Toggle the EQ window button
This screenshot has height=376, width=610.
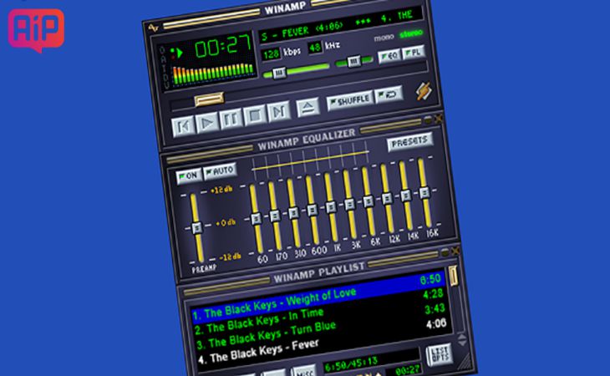[389, 57]
